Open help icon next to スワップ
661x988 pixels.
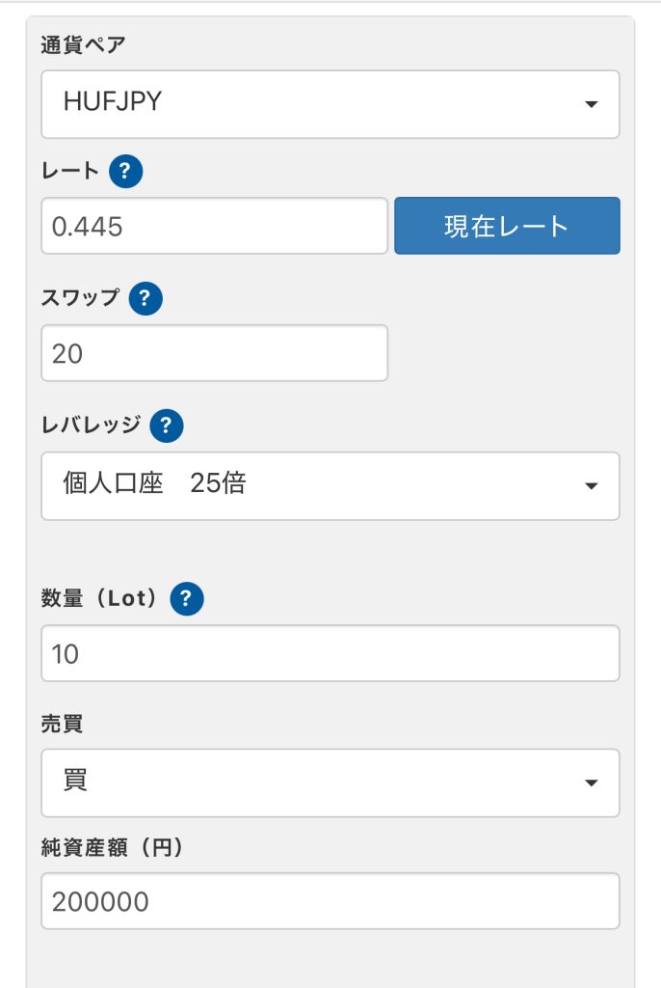[145, 298]
